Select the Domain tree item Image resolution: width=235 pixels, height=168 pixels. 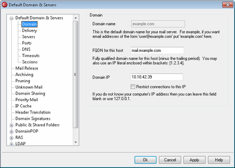(x=29, y=24)
